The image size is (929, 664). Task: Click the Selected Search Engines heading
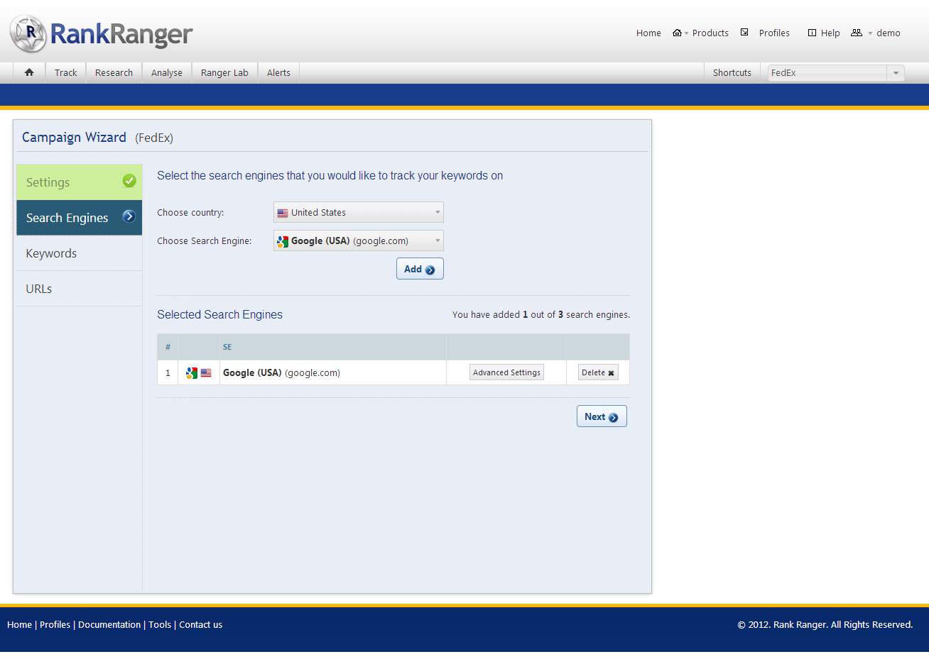click(x=219, y=314)
